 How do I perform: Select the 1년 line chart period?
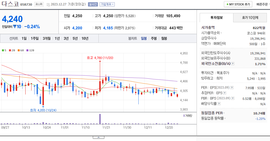click(57, 38)
